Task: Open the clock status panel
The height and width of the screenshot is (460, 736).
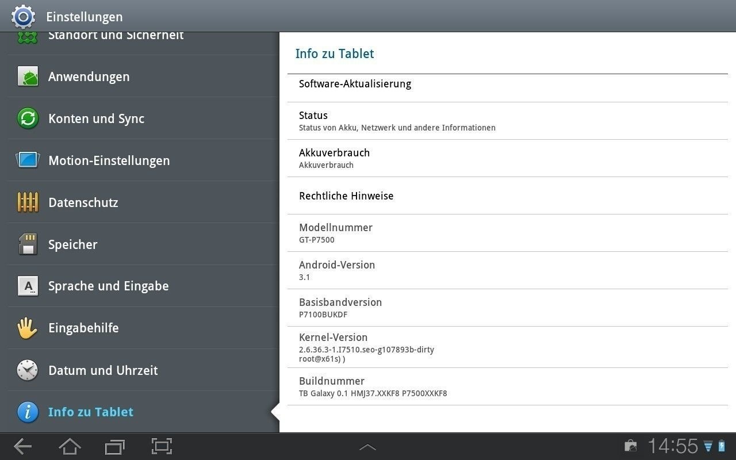Action: (x=673, y=446)
